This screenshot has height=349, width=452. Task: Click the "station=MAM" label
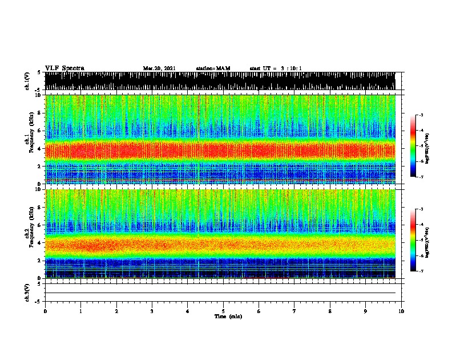(213, 68)
